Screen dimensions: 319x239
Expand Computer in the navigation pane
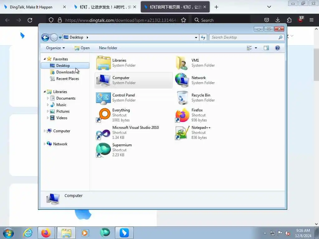[45, 131]
